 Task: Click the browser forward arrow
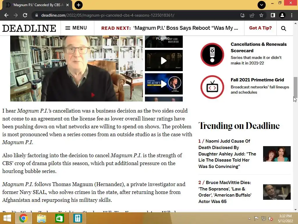pyautogui.click(x=16, y=15)
